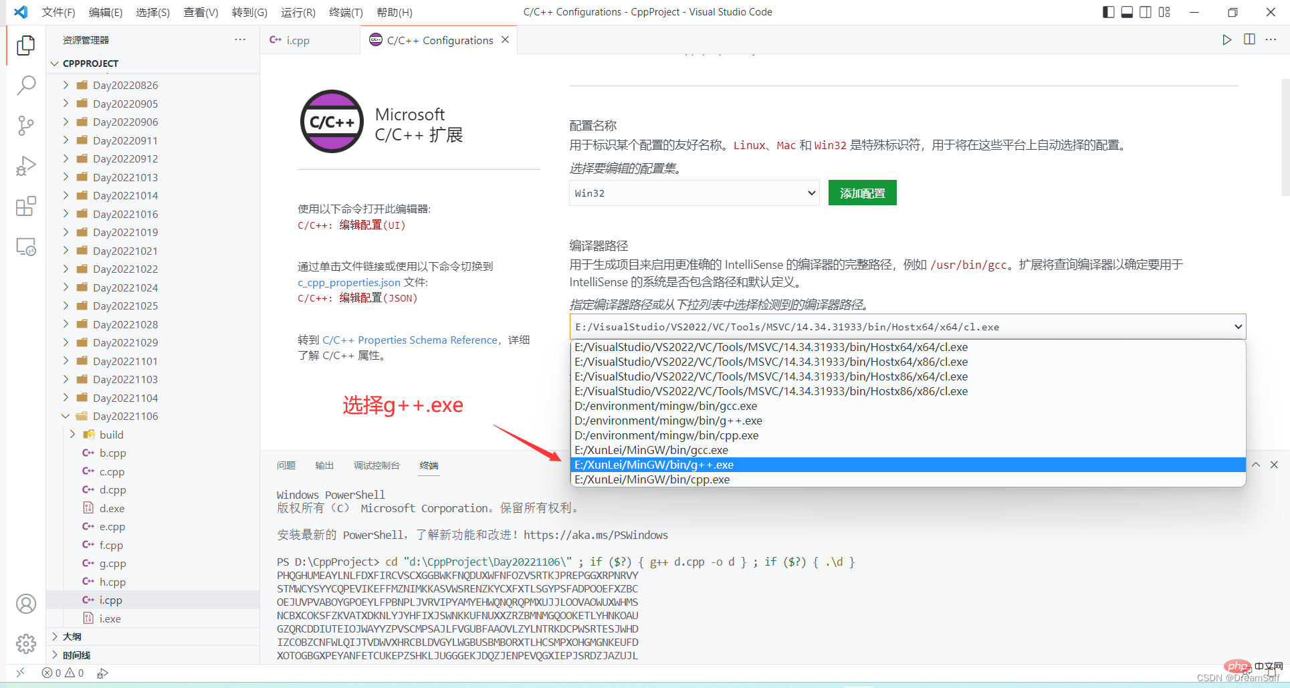1290x688 pixels.
Task: Open the Search view in activity bar
Action: 25,85
